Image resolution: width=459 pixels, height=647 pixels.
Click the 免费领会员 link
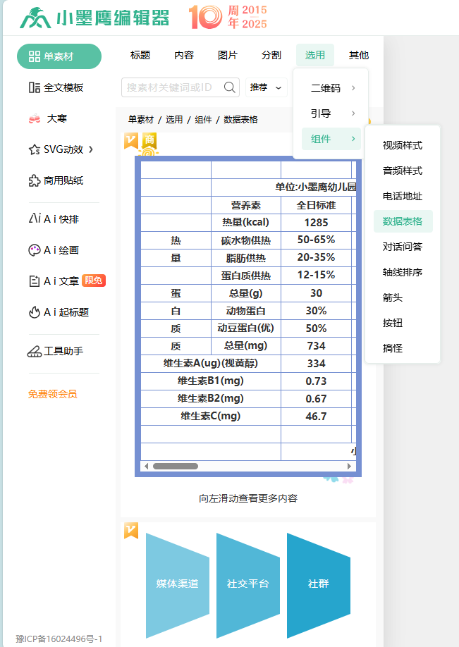(52, 394)
